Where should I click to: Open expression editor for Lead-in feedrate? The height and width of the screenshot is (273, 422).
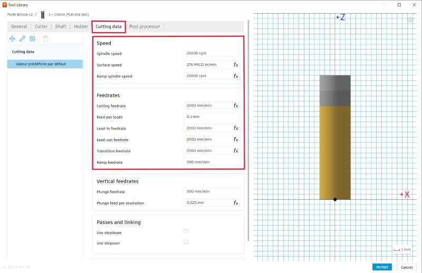point(236,128)
